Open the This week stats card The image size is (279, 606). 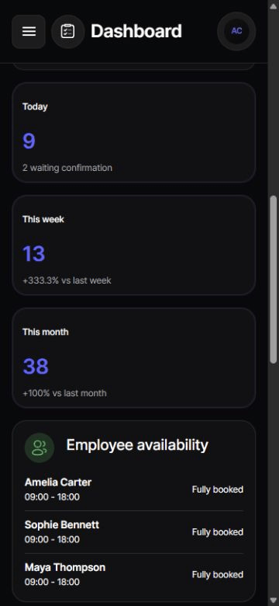coord(134,245)
